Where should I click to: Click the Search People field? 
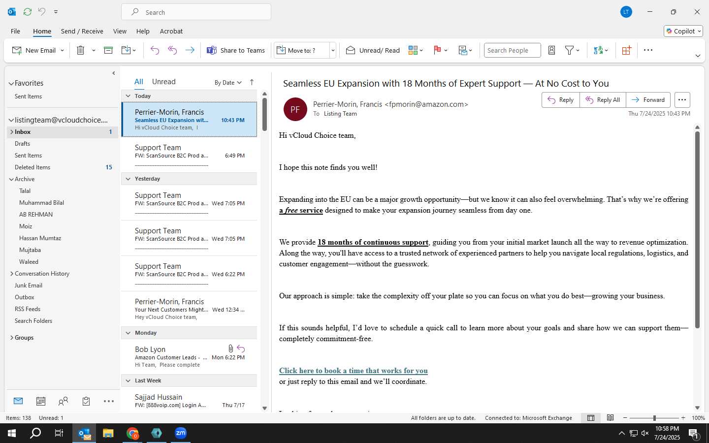coord(512,50)
